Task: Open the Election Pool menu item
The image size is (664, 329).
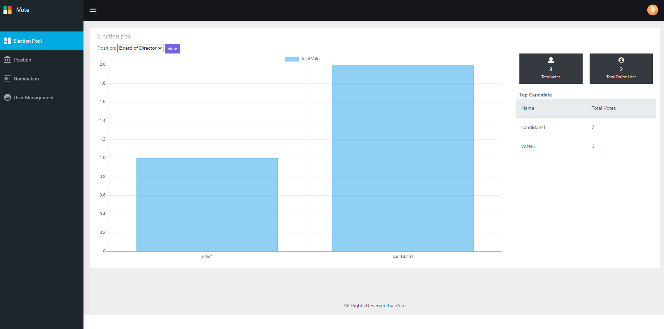Action: pyautogui.click(x=42, y=41)
